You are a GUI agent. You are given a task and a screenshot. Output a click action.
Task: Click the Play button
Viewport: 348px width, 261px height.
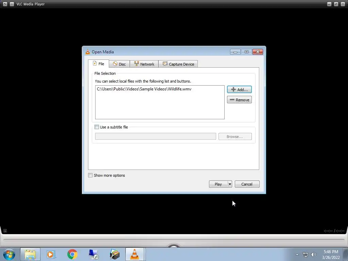click(219, 184)
